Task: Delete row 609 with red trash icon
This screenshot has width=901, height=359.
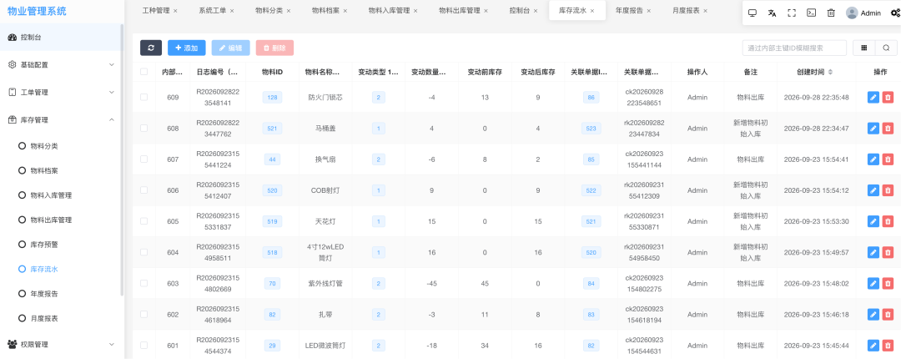Action: pos(888,97)
